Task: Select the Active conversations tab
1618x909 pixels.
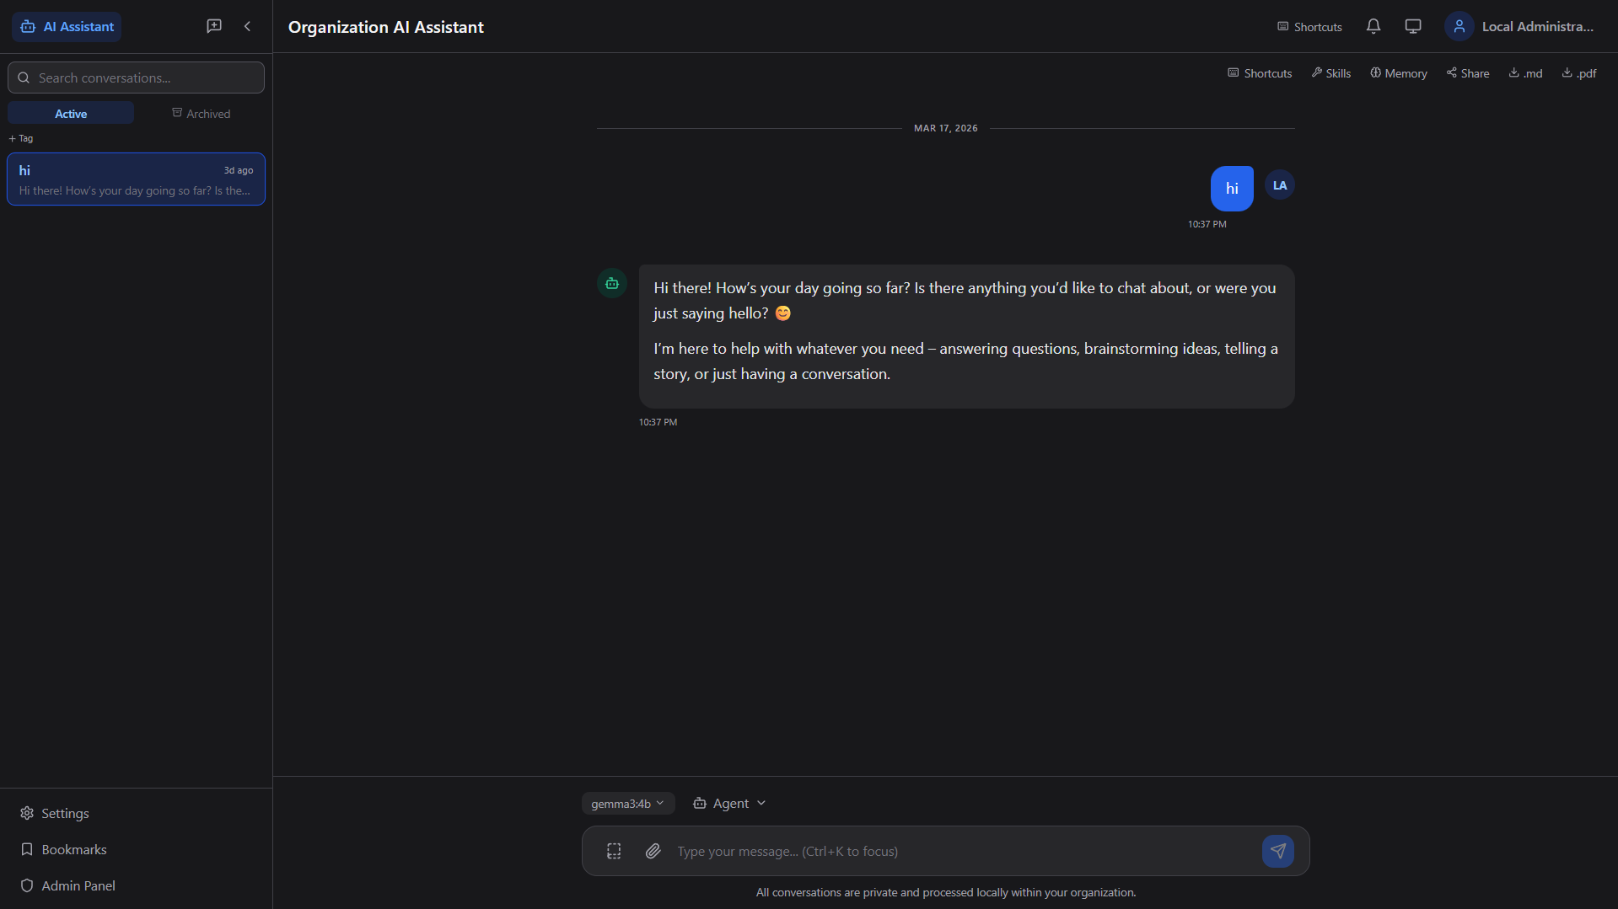Action: (71, 112)
